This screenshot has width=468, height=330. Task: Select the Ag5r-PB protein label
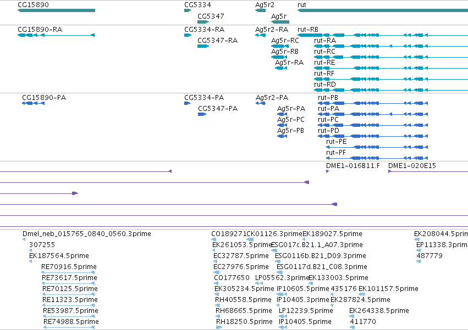coord(291,131)
